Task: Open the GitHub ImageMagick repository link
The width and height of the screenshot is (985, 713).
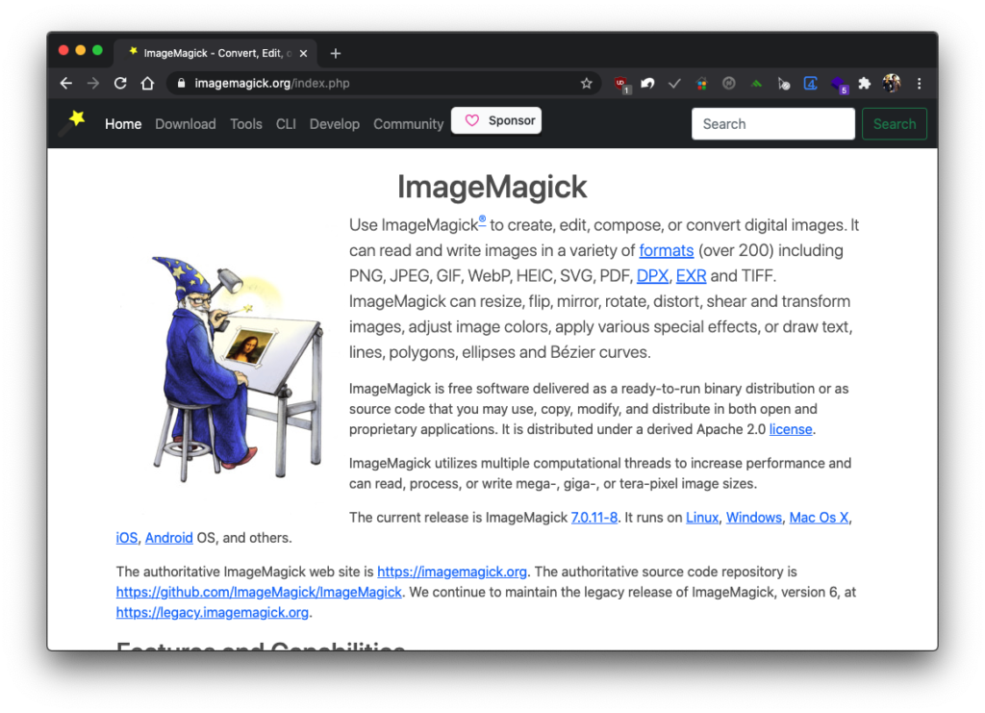Action: tap(259, 592)
